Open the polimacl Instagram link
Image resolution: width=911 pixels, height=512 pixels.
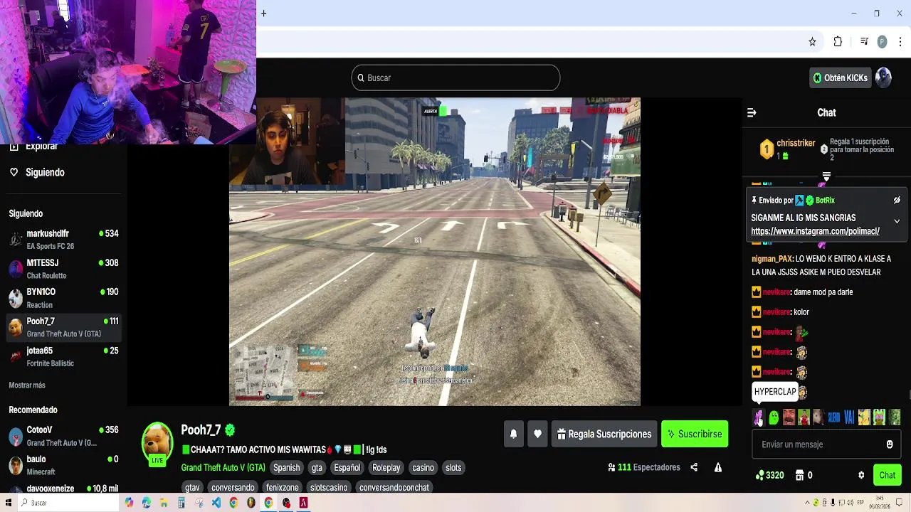[x=815, y=231]
